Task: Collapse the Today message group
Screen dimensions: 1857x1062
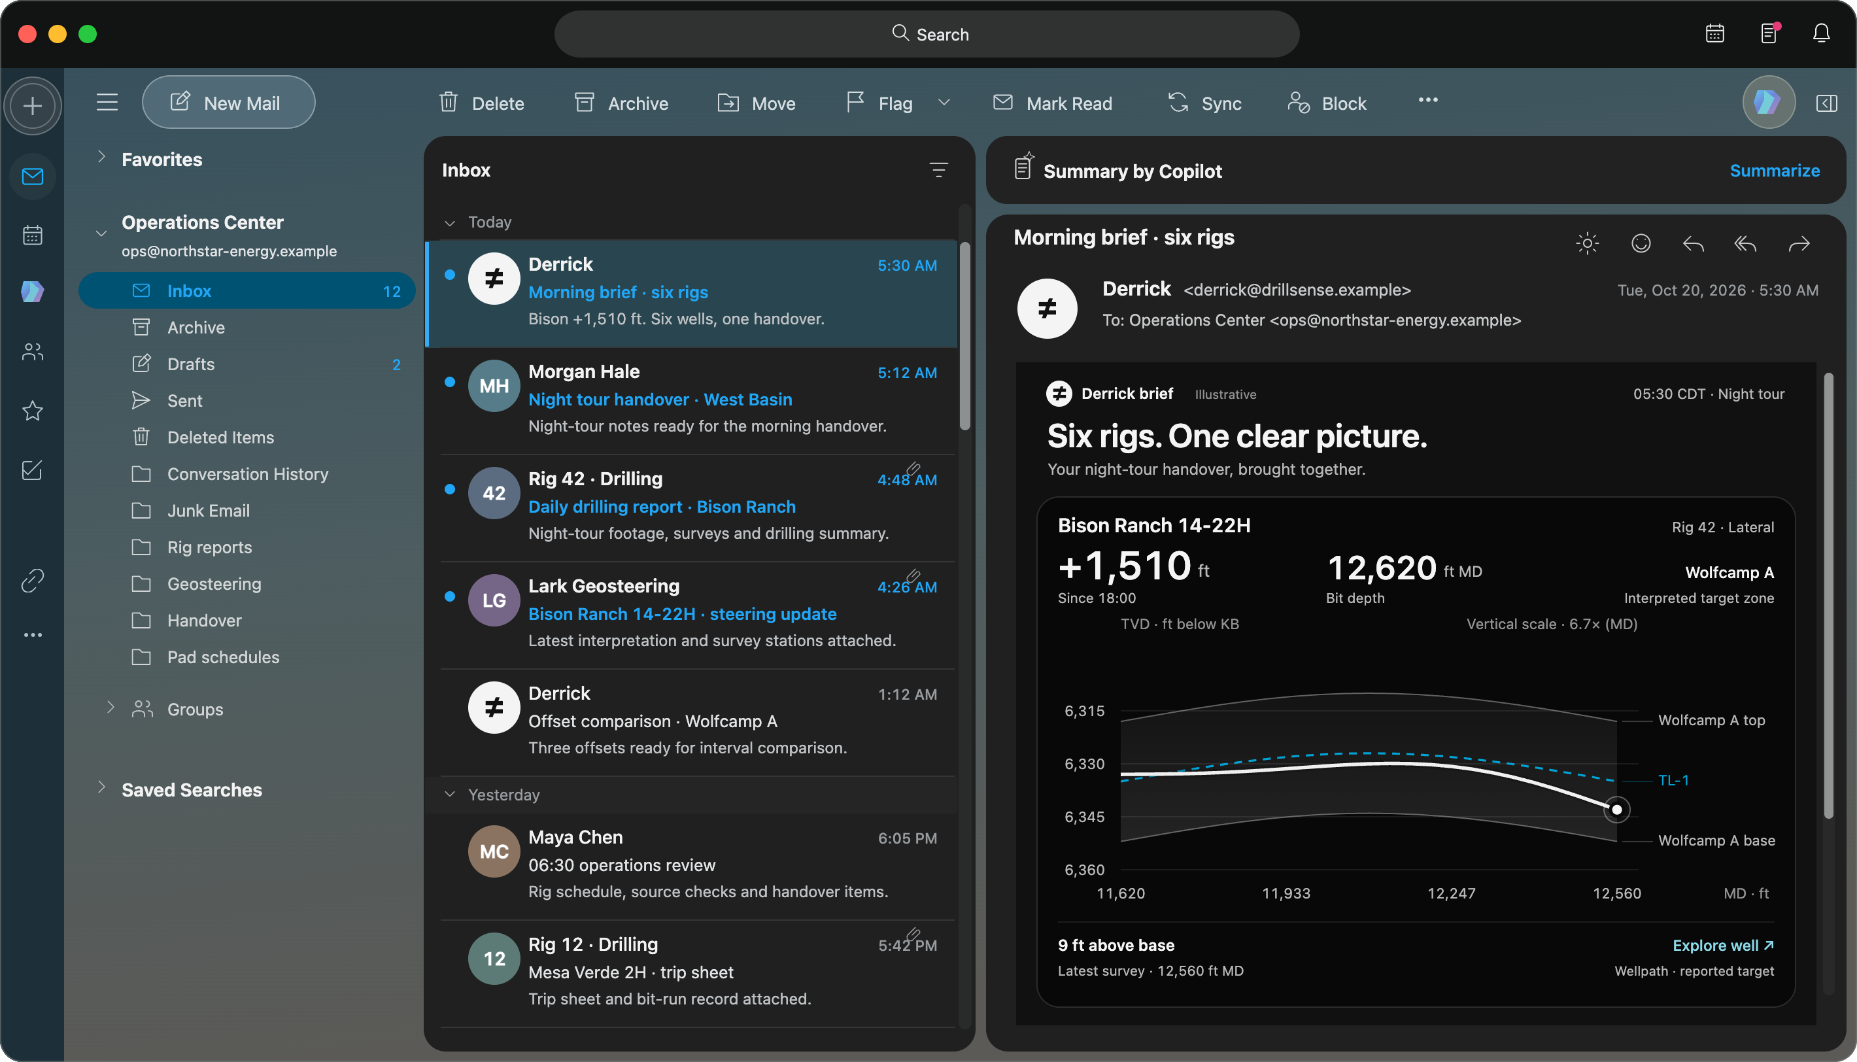Action: [450, 222]
